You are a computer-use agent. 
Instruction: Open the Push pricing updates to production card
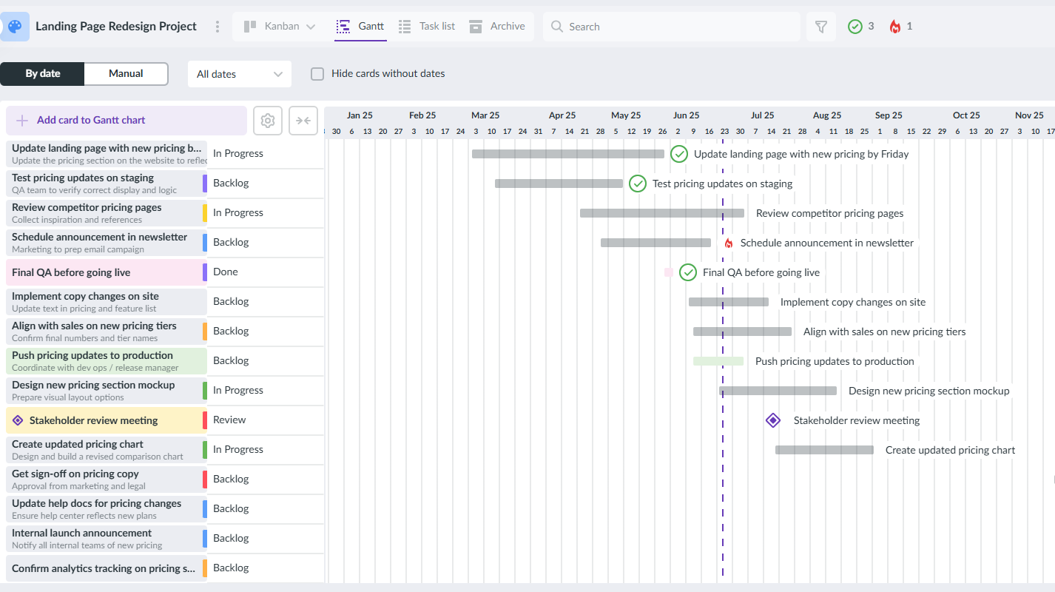point(107,361)
